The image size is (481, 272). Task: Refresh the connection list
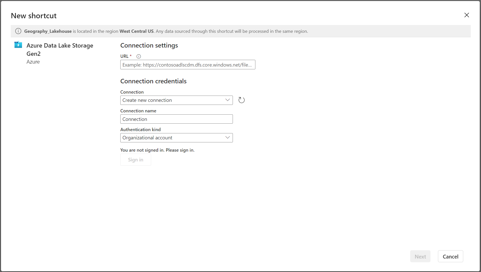241,100
